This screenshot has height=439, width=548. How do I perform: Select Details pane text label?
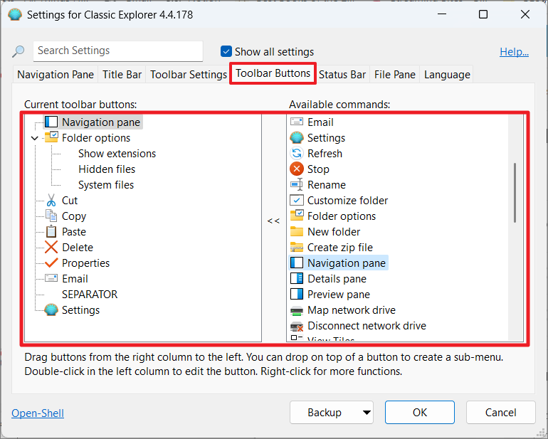click(x=337, y=279)
